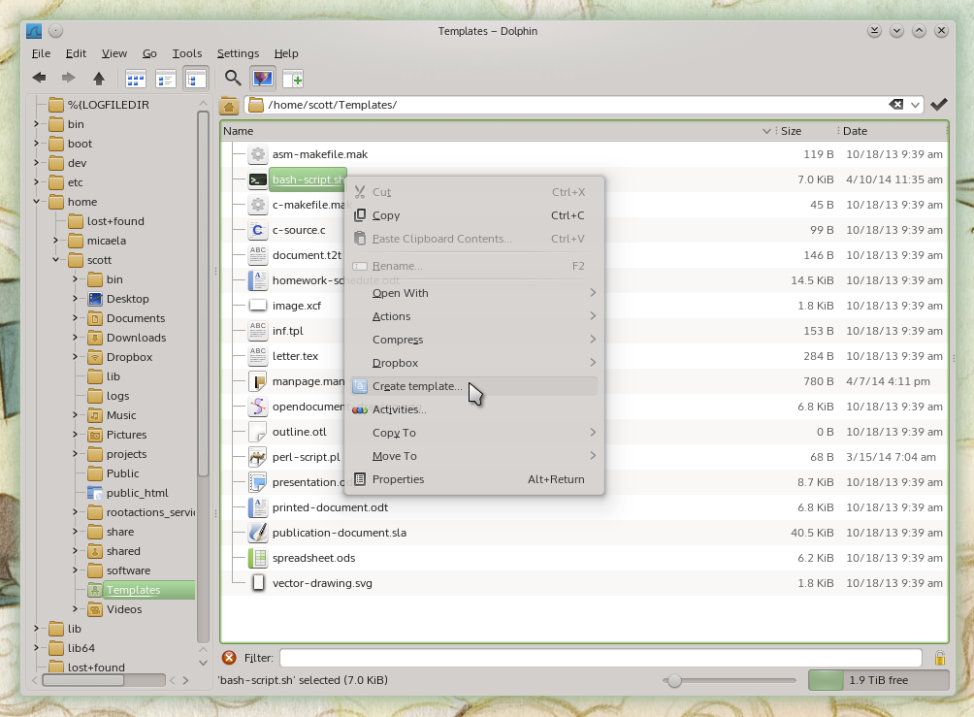Select Create template... in context menu

tap(474, 386)
